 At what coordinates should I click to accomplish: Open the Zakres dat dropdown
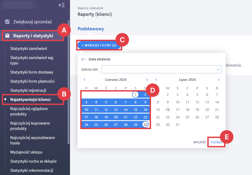162,70
